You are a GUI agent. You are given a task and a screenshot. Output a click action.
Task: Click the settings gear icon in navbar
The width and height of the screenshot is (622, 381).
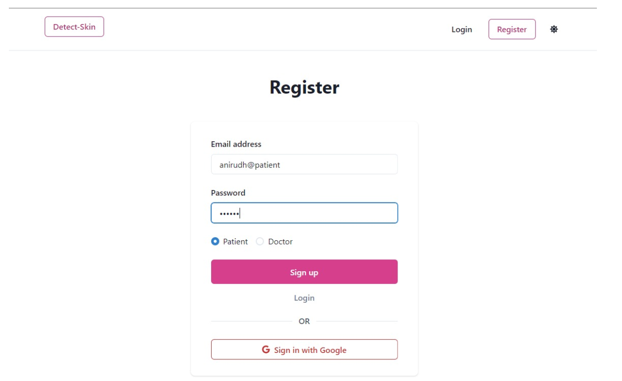(554, 30)
